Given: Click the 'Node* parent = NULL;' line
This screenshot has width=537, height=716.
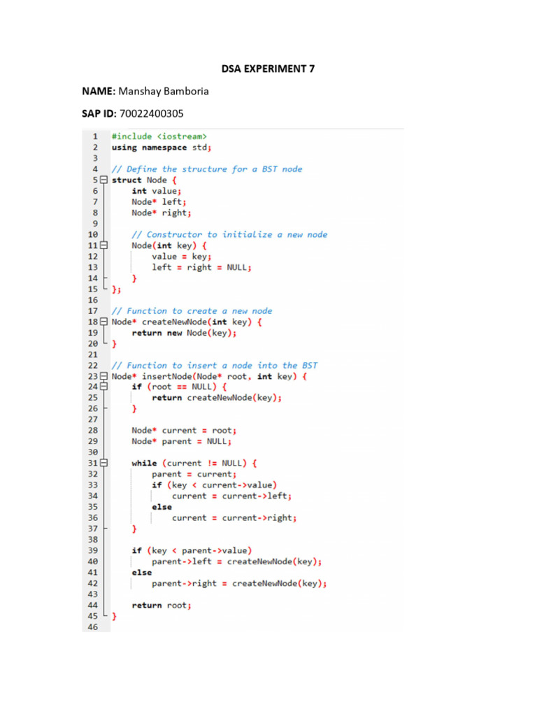Looking at the screenshot, I should click(182, 442).
